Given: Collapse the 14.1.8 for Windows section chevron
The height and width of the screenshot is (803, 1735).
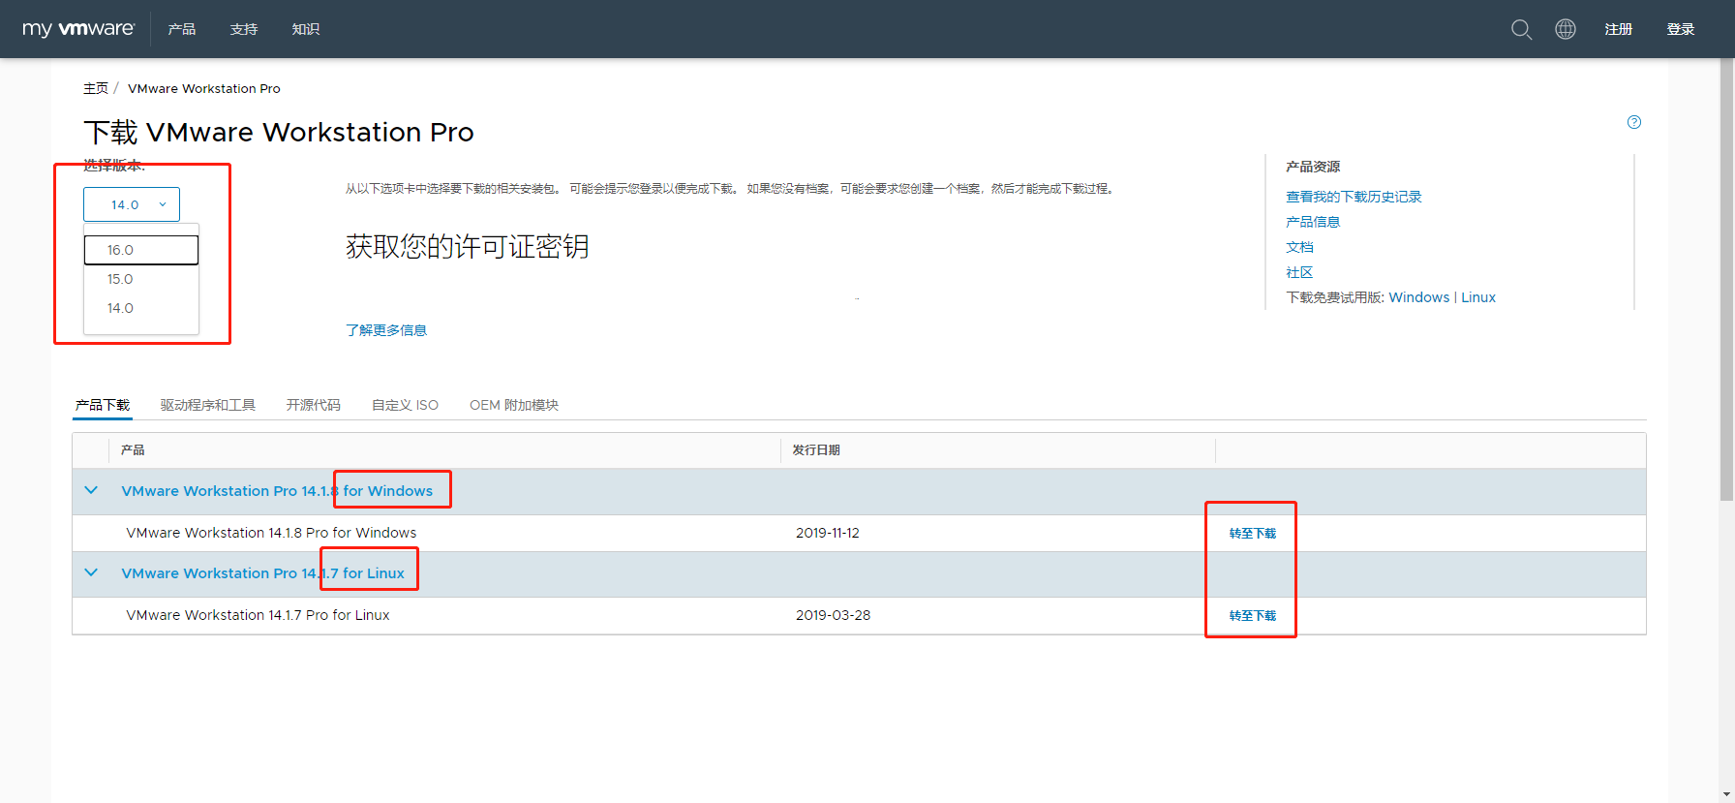Looking at the screenshot, I should 91,490.
